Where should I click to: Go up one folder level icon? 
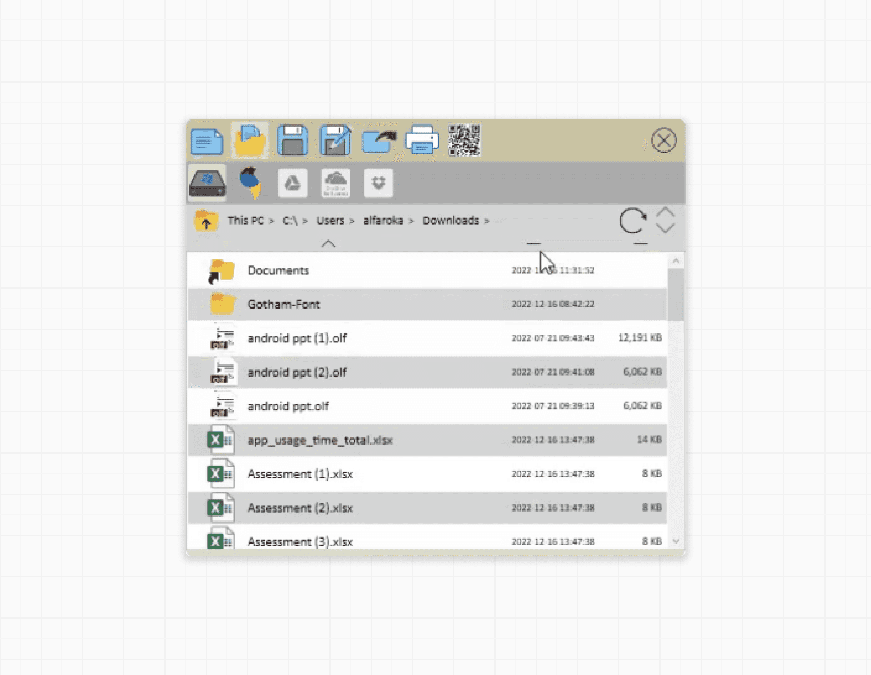click(206, 221)
